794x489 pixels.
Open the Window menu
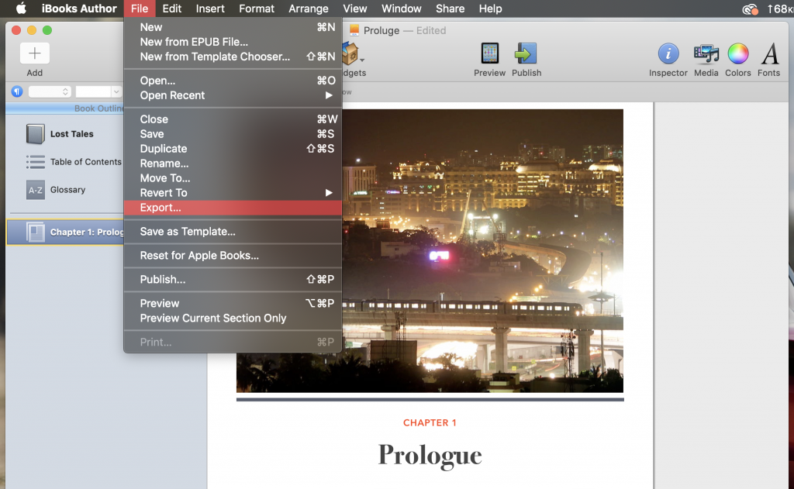pyautogui.click(x=401, y=9)
